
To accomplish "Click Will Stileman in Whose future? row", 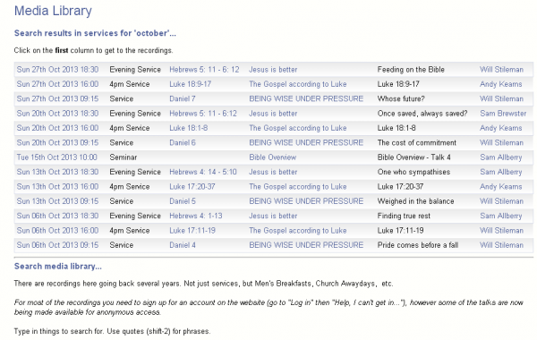I will coord(501,99).
